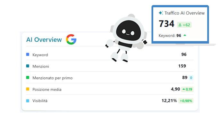This screenshot has width=218, height=125.
Task: Click the light blue Visibilità color square
Action: pos(28,101)
